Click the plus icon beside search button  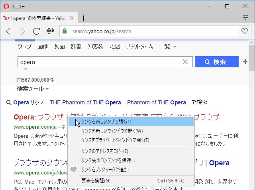[245, 62]
